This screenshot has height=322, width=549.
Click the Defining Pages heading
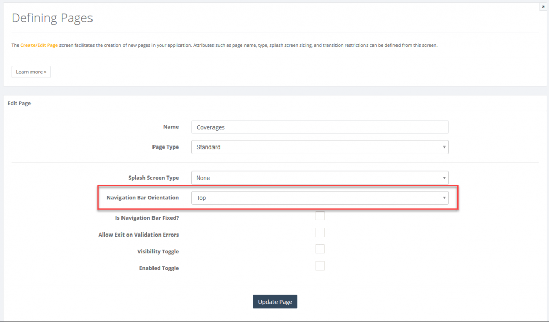point(52,18)
